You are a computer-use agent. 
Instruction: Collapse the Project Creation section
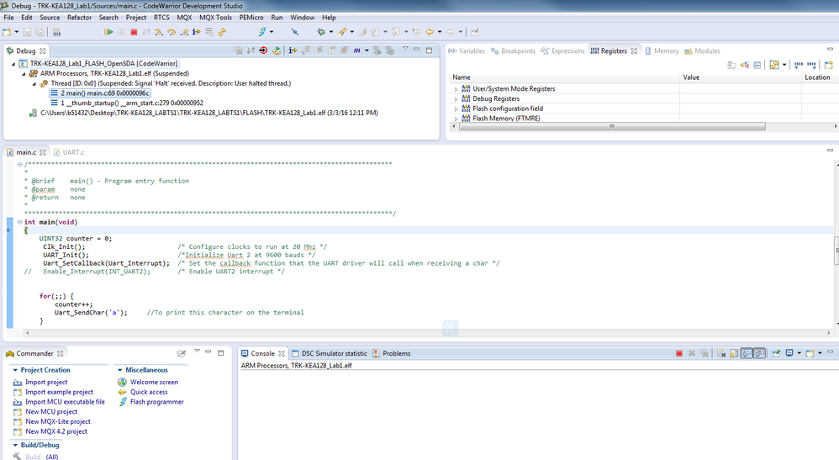point(15,370)
